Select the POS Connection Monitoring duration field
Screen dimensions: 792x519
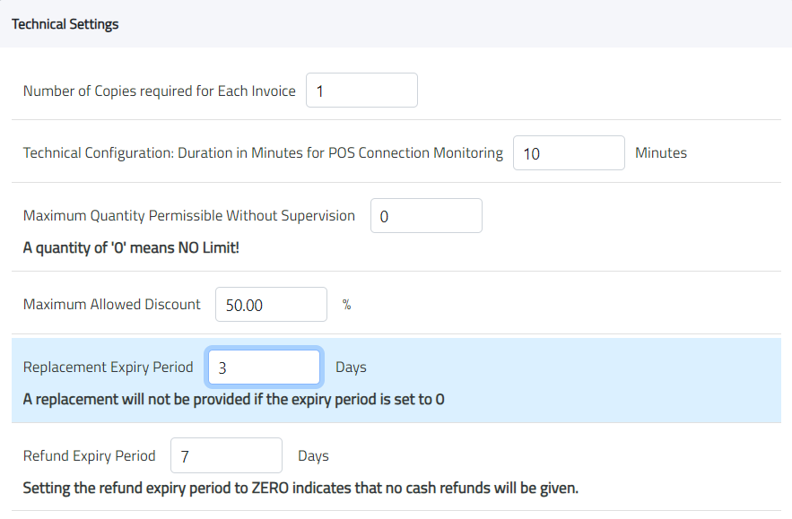(569, 152)
